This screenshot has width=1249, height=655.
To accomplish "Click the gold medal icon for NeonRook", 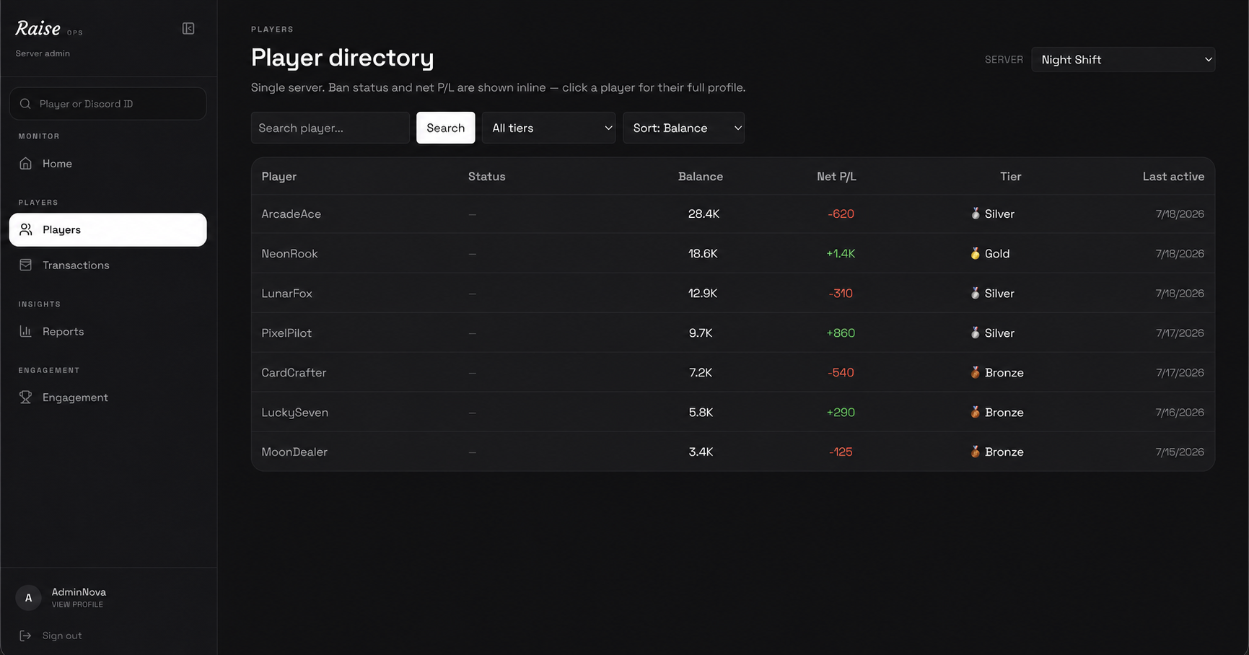I will pyautogui.click(x=975, y=253).
